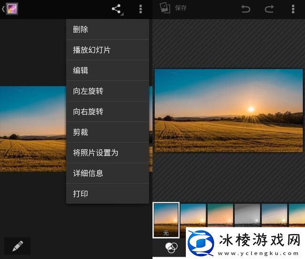Apply the second filter thumbnail after 无

193,215
